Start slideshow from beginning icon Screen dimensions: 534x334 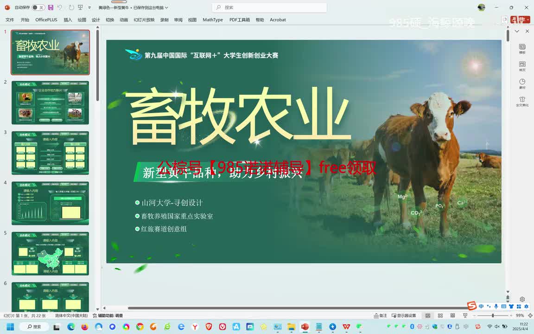pos(80,7)
